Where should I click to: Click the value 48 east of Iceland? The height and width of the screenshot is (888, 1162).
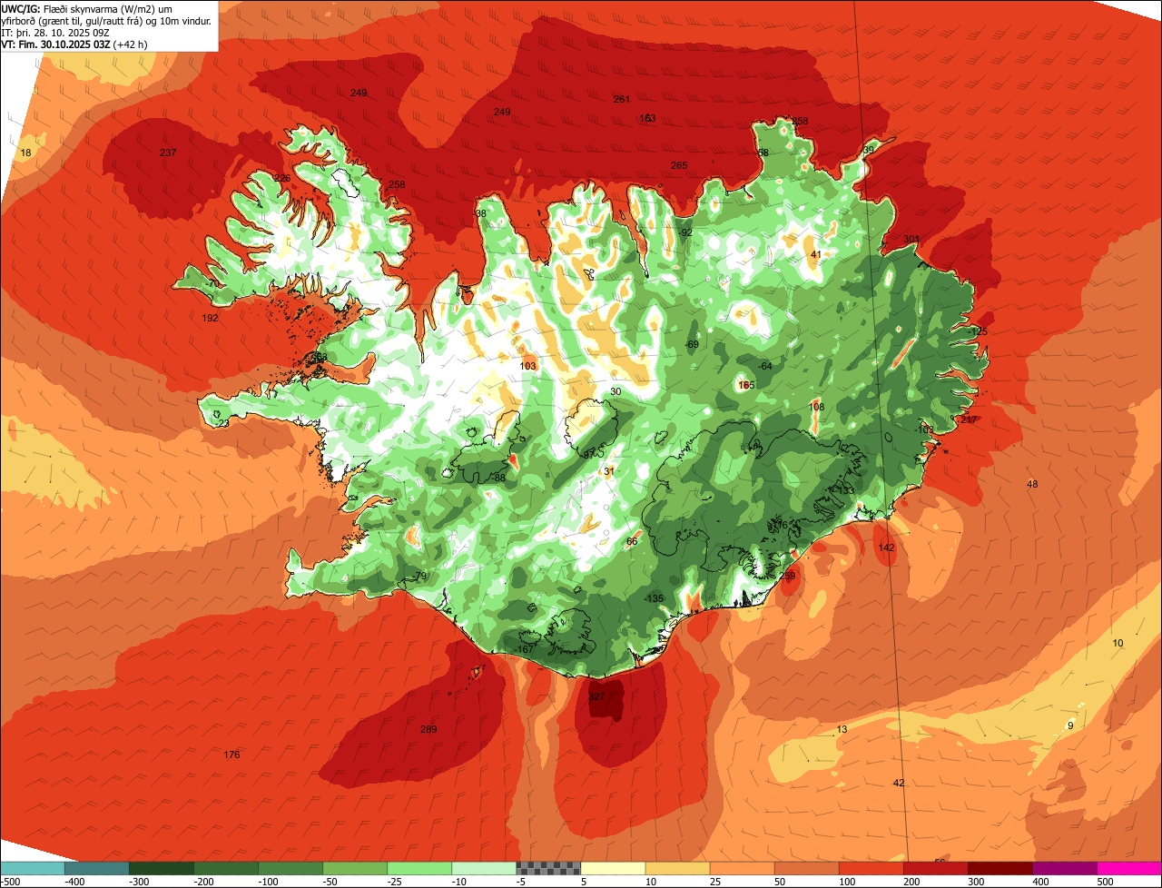point(1032,484)
